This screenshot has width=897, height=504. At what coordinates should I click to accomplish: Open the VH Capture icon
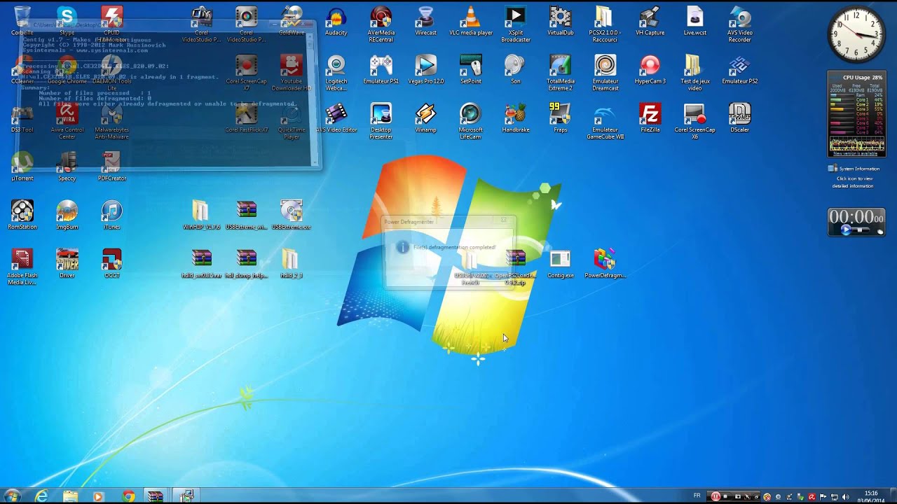pyautogui.click(x=650, y=20)
